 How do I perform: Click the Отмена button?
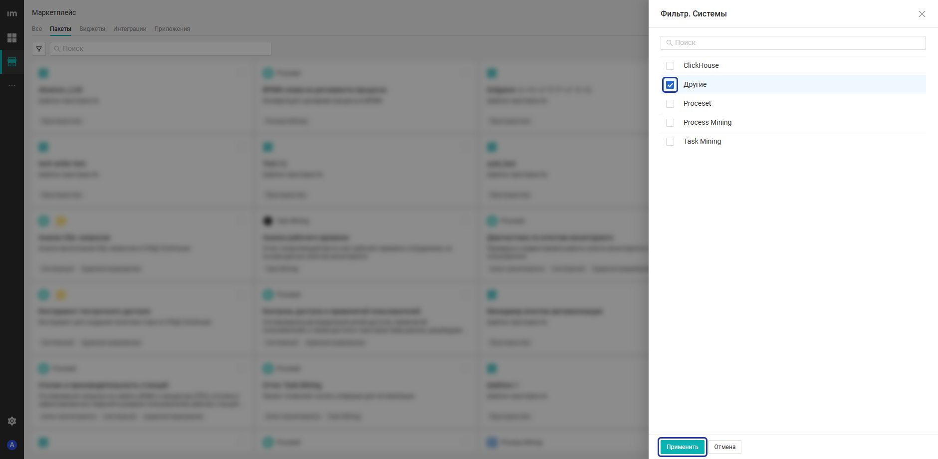724,447
